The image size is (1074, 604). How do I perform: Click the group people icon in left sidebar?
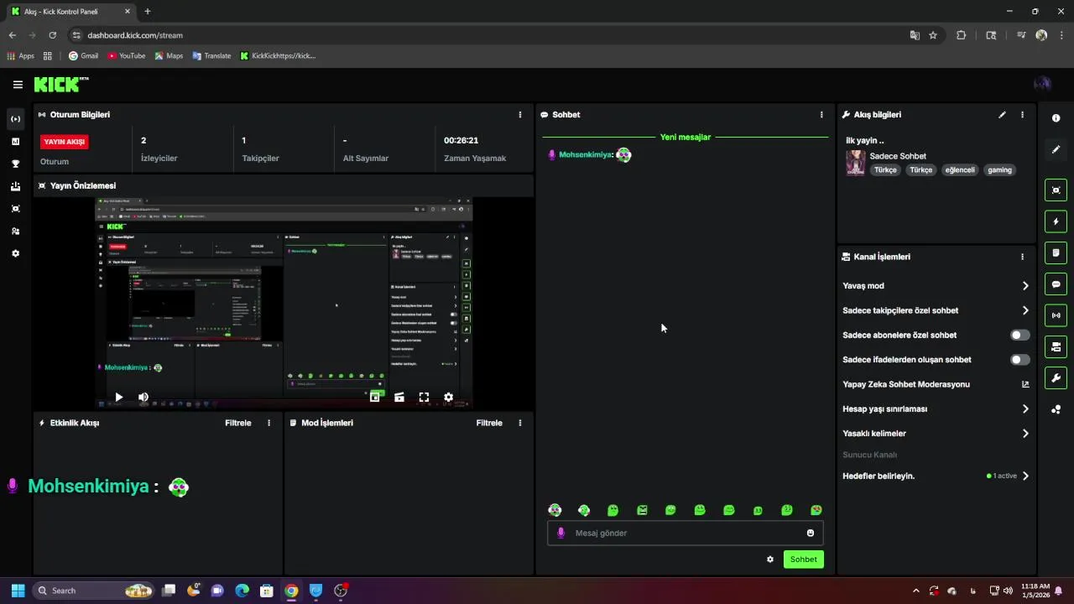tap(15, 231)
